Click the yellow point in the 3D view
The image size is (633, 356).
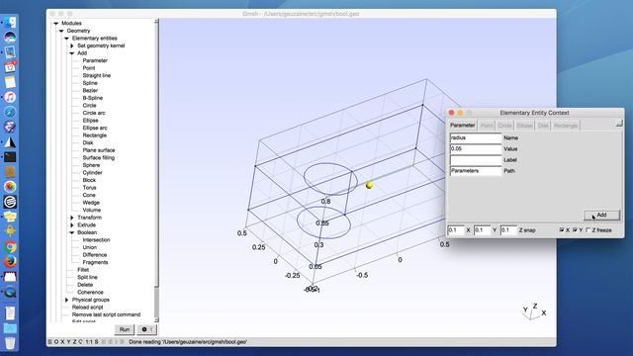(369, 185)
